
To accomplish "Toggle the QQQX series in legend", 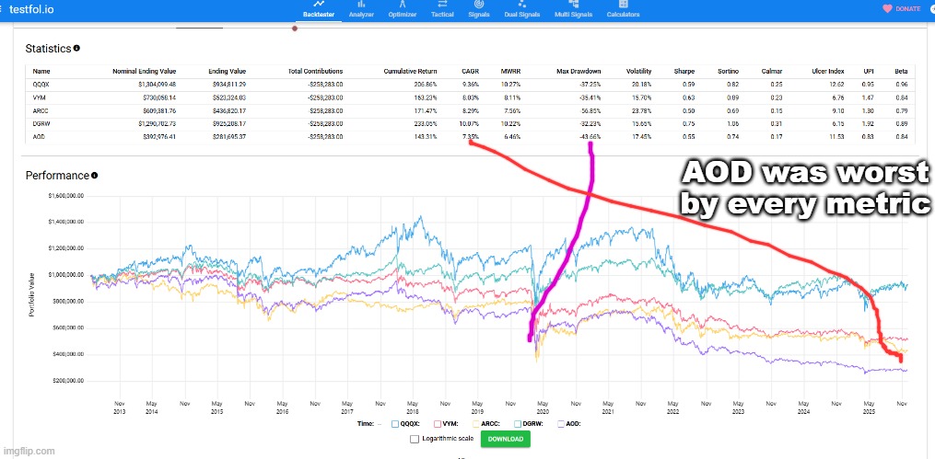I will [x=395, y=424].
